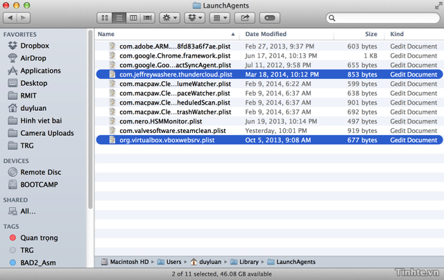Select org.virtualbox.vboxwebsrv.plist file

(x=269, y=140)
